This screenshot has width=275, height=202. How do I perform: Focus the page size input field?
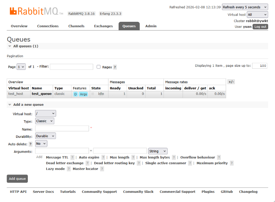[x=260, y=66]
